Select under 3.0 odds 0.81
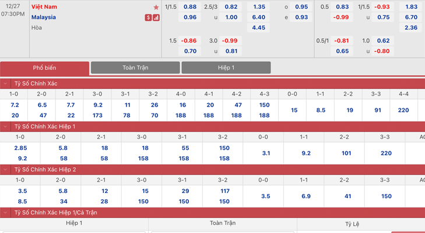This screenshot has height=233, width=425. coord(231,51)
